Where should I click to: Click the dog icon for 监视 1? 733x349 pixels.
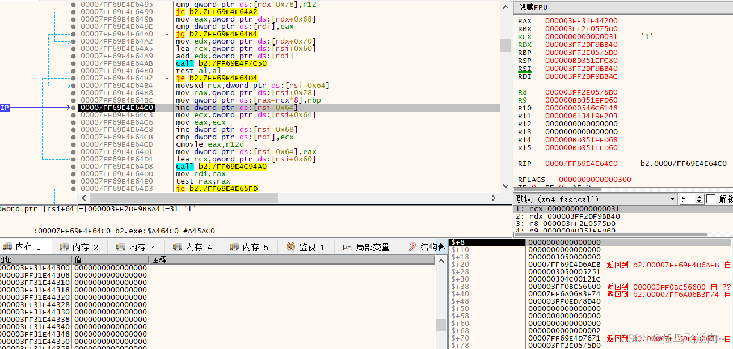(x=290, y=247)
